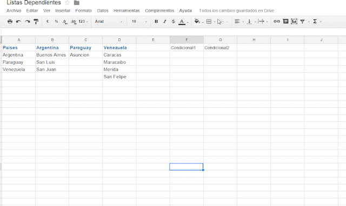Open text wrapping options
The height and width of the screenshot is (206, 346).
point(261,22)
